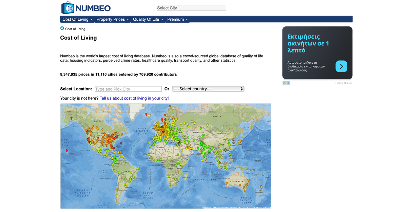The width and height of the screenshot is (407, 212).
Task: Open the Select country dropdown
Action: (x=208, y=89)
